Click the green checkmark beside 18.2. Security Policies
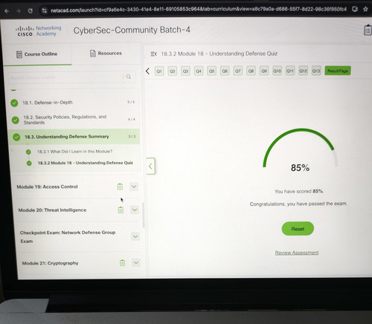 (16, 120)
